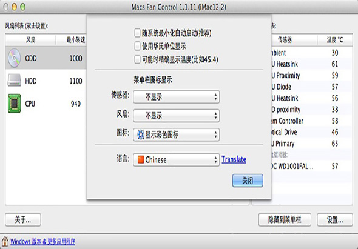Select the Proximity sensor row with 59
Screen dimensions: 358x249
coord(312,76)
